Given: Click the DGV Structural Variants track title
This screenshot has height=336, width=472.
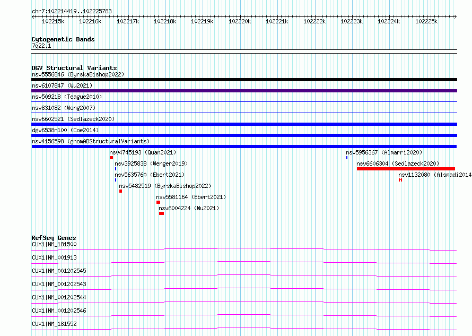Looking at the screenshot, I should [x=74, y=68].
